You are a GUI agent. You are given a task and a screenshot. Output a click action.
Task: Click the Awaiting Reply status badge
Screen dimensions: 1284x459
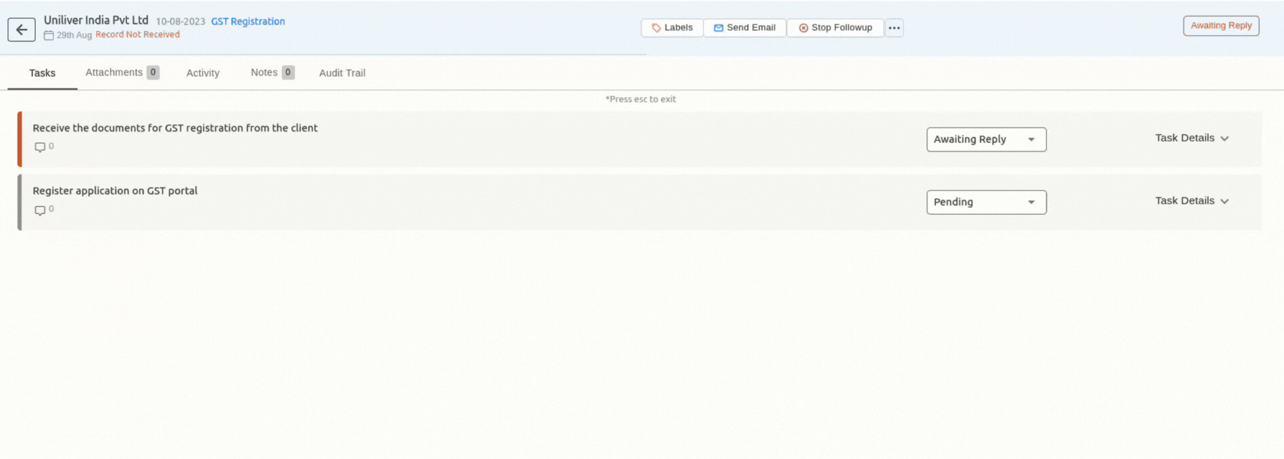(x=1221, y=26)
